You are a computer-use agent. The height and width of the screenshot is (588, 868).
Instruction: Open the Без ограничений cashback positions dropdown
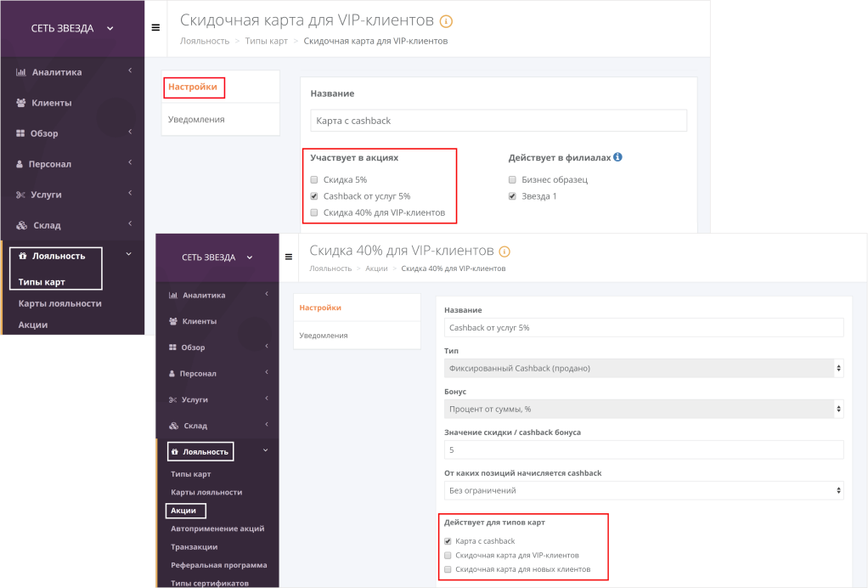coord(643,490)
